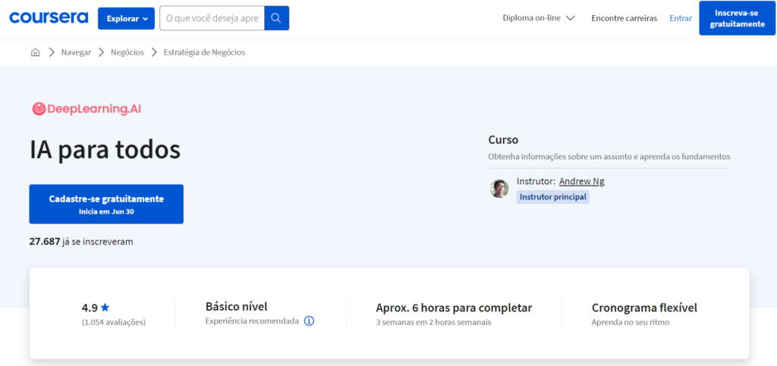Viewport: 777px width, 366px height.
Task: Click Andrew Ng's avatar photo
Action: click(499, 189)
